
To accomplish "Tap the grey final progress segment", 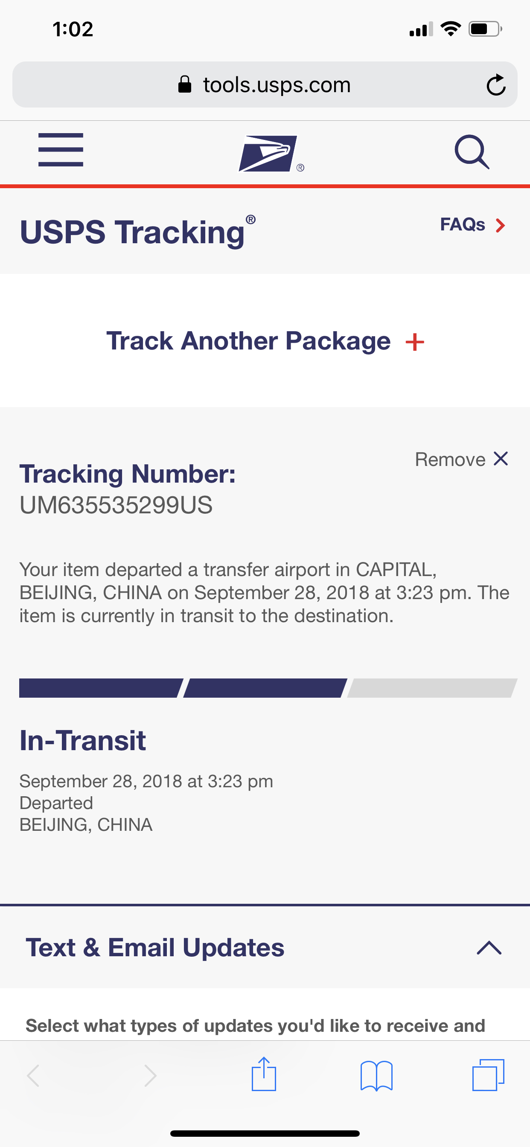I will [x=432, y=688].
